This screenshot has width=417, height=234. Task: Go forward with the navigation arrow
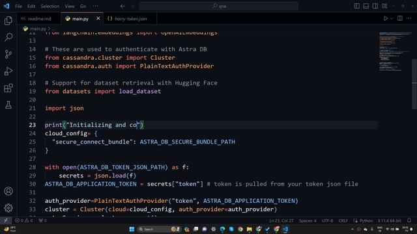(132, 6)
